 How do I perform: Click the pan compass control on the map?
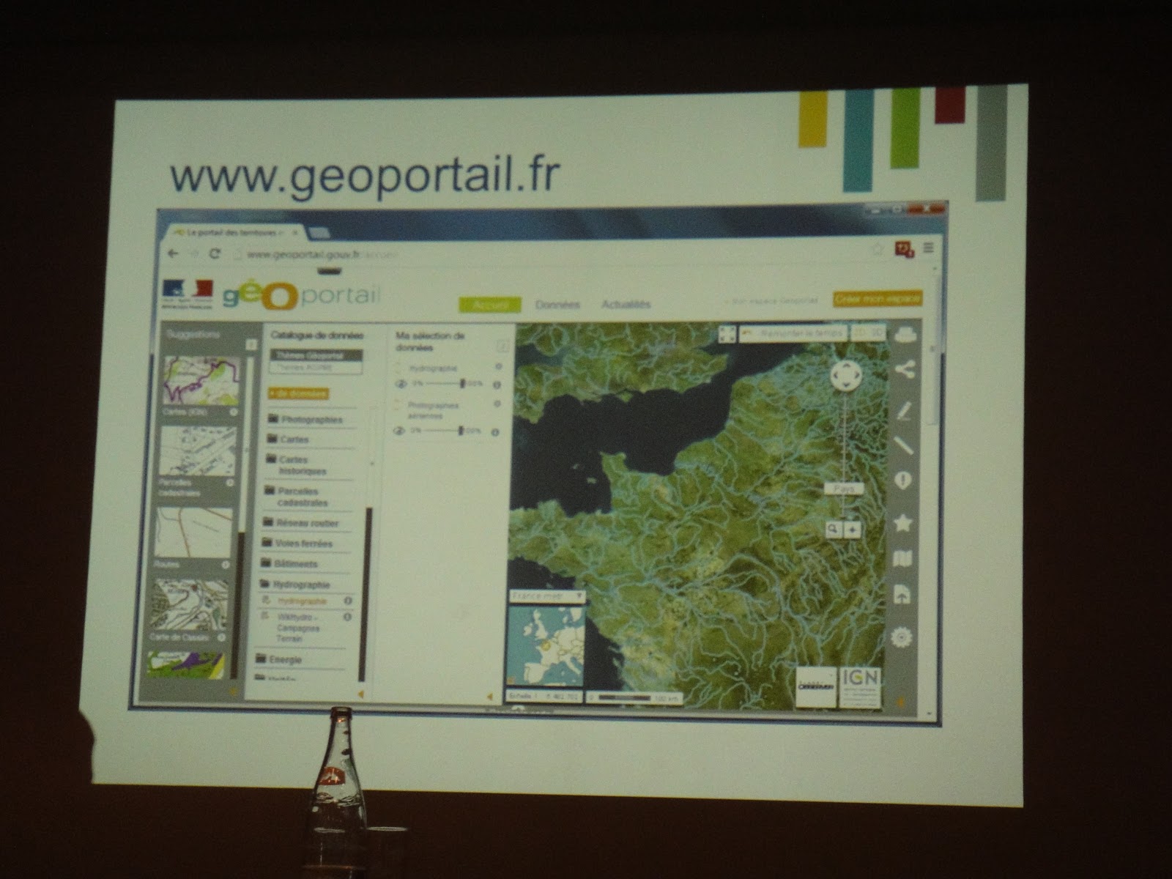coord(846,377)
